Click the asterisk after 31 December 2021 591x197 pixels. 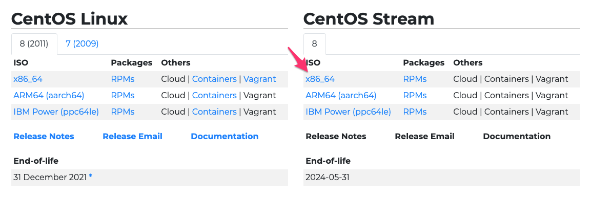coord(90,177)
